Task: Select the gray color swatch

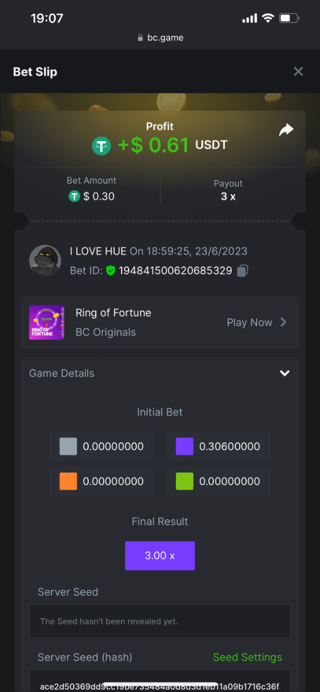Action: pos(68,446)
